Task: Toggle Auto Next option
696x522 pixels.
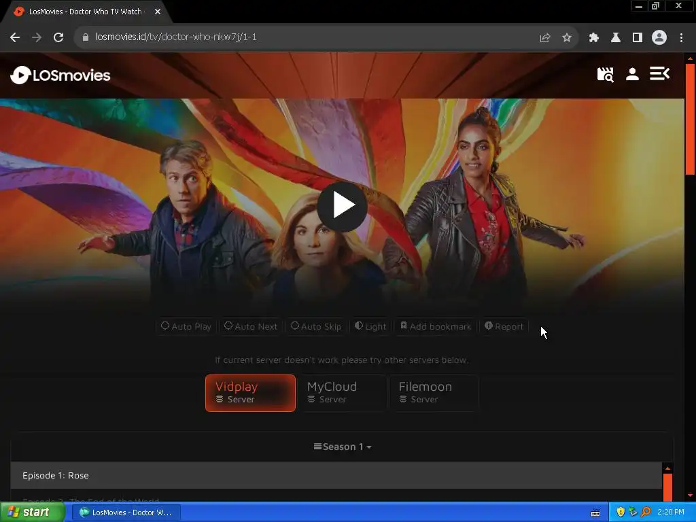Action: 251,326
